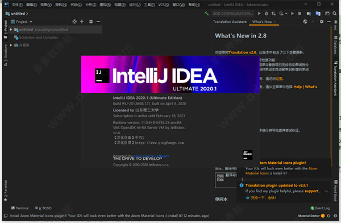The height and width of the screenshot is (223, 341).
Task: Open the 构建(B) menu
Action: pyautogui.click(x=120, y=5)
